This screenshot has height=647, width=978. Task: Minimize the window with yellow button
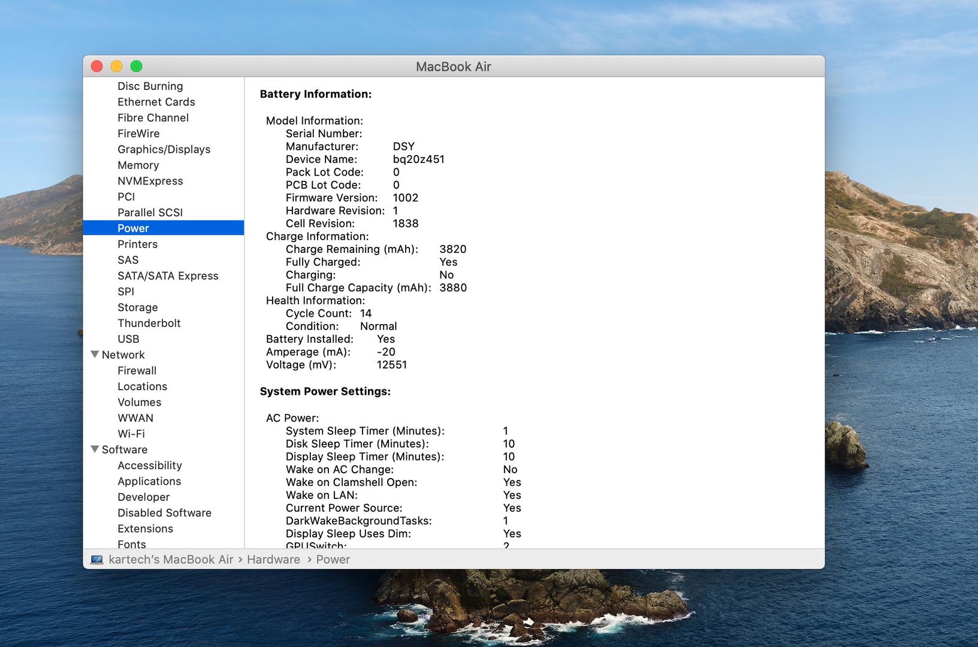[x=116, y=66]
